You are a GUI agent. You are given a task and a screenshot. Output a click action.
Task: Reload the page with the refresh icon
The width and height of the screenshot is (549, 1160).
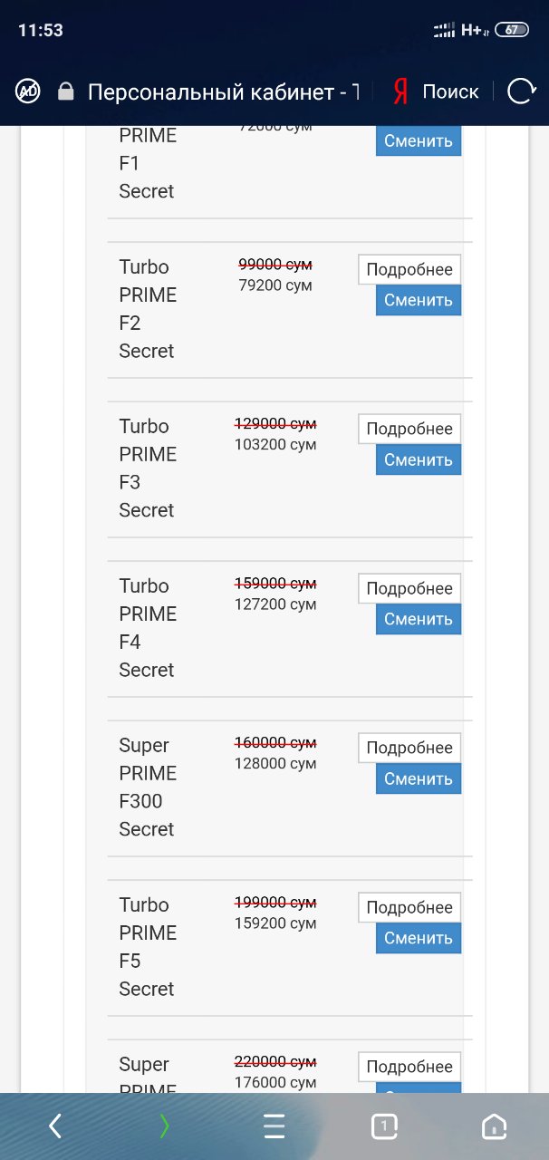[522, 92]
